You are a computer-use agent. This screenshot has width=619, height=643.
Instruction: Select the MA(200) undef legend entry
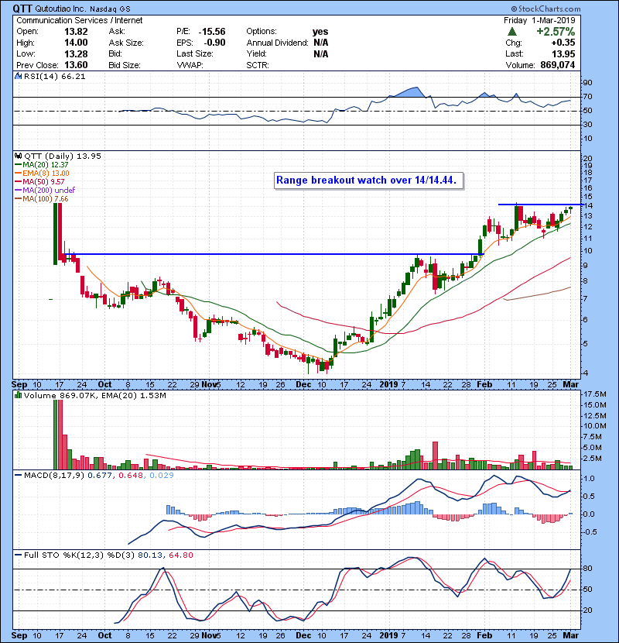click(45, 190)
